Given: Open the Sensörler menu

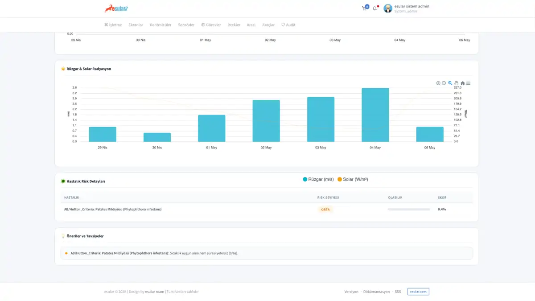Looking at the screenshot, I should 186,25.
